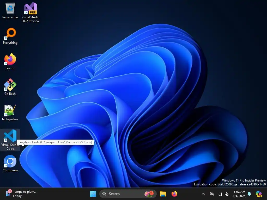Click the taskbar Search box
This screenshot has width=267, height=200.
(x=128, y=194)
